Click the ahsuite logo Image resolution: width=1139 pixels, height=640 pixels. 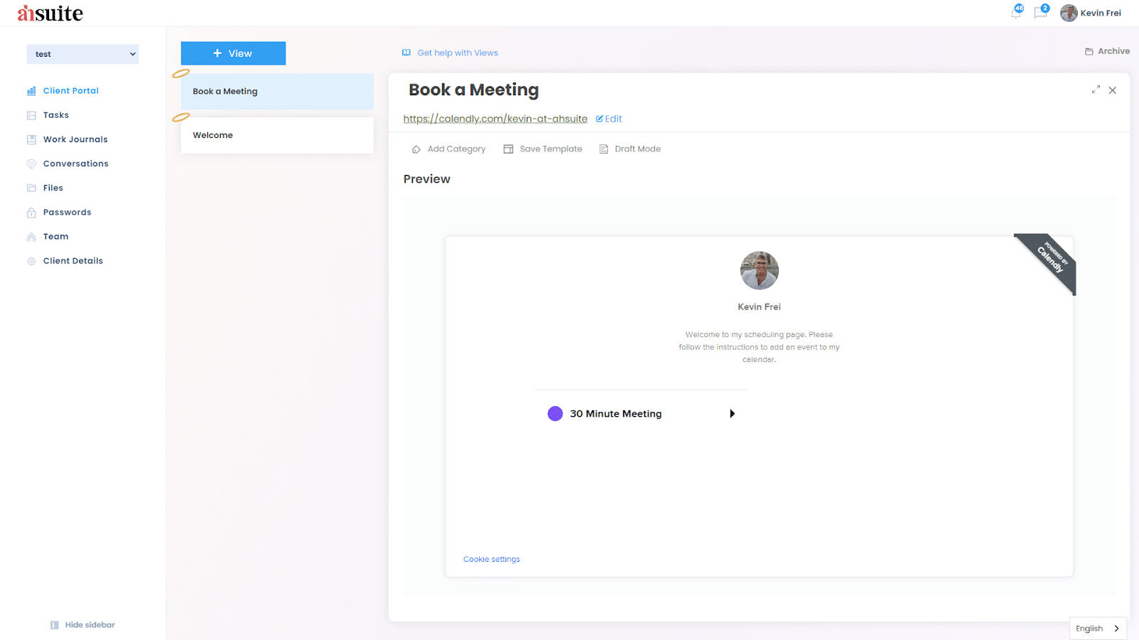pyautogui.click(x=50, y=13)
